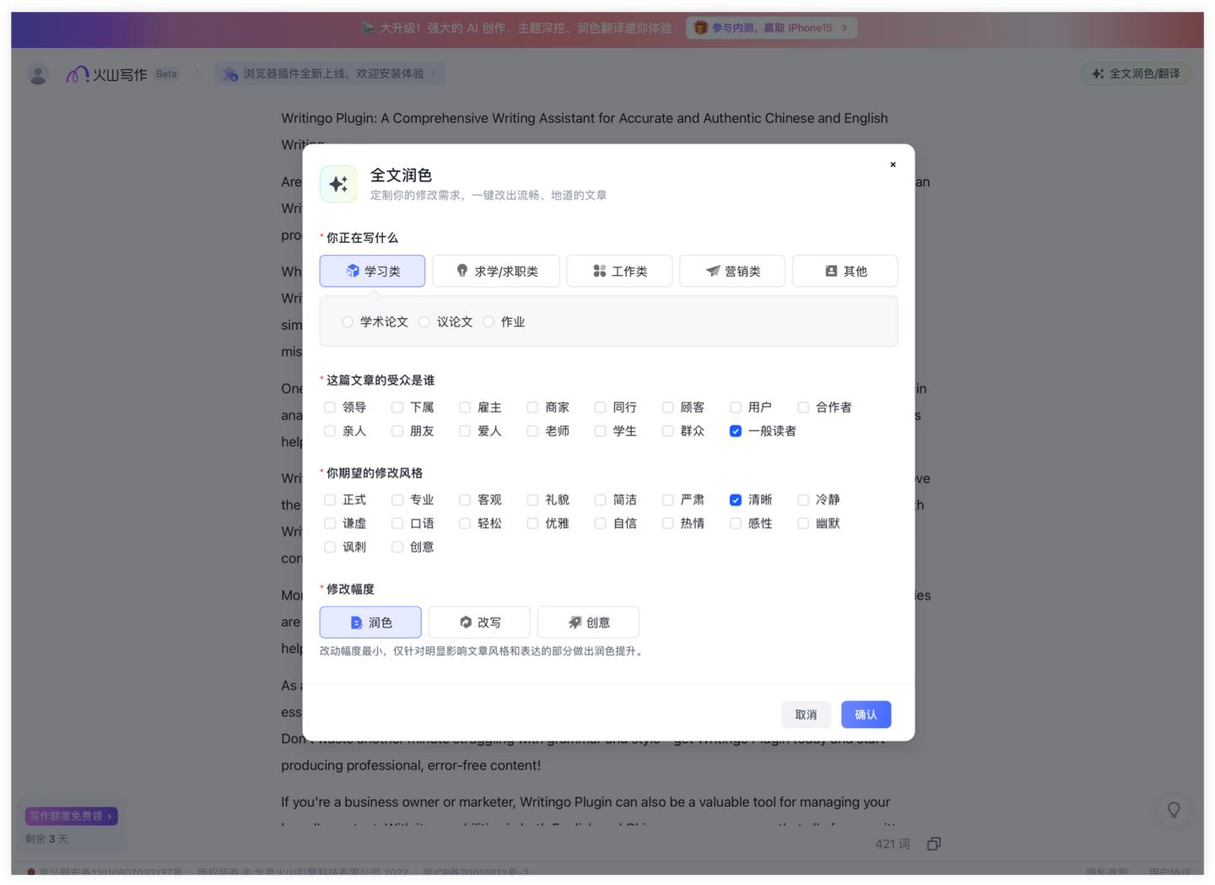Check the 正式 style checkbox
The height and width of the screenshot is (885, 1215).
(330, 500)
